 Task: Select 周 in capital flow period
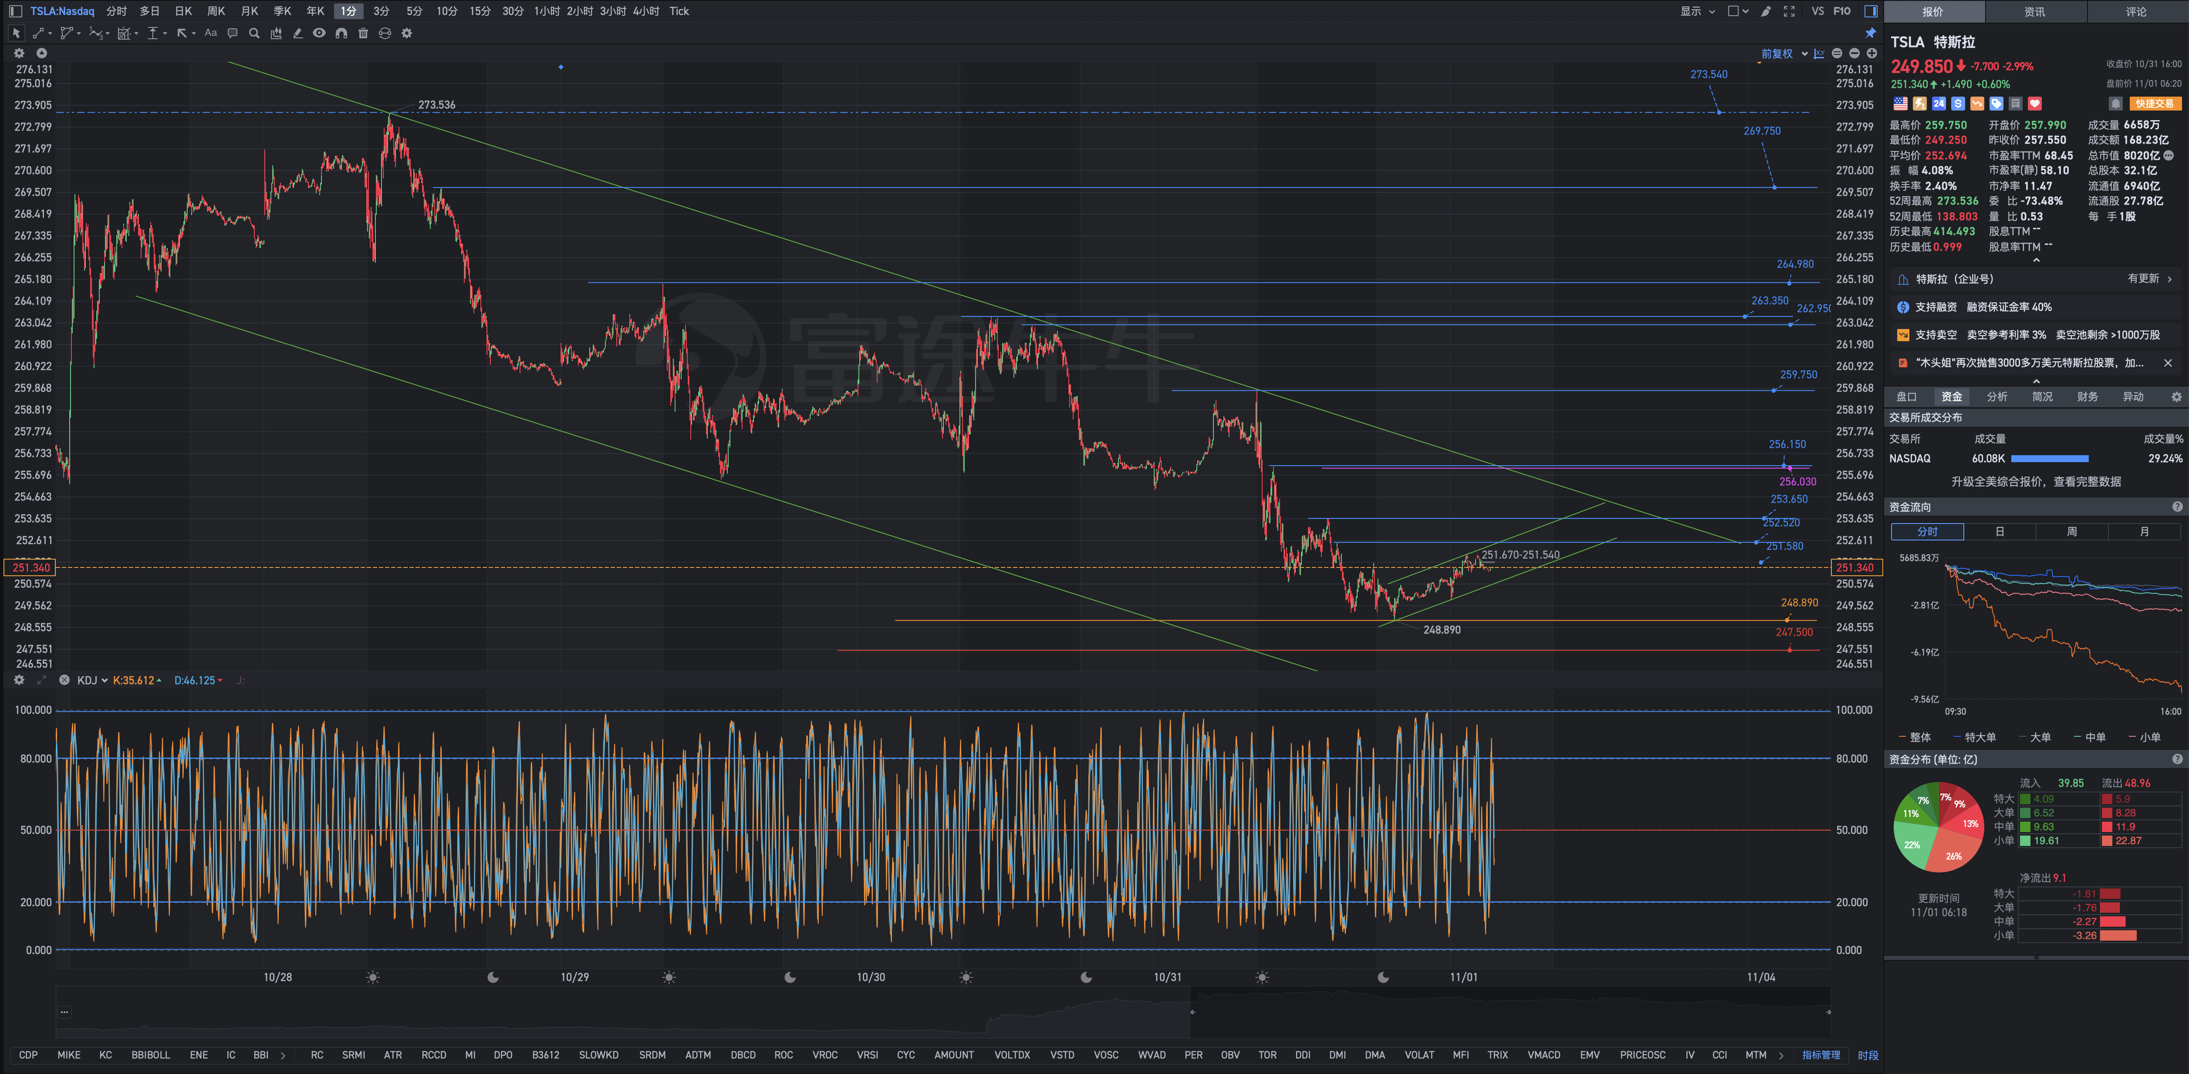[2071, 531]
